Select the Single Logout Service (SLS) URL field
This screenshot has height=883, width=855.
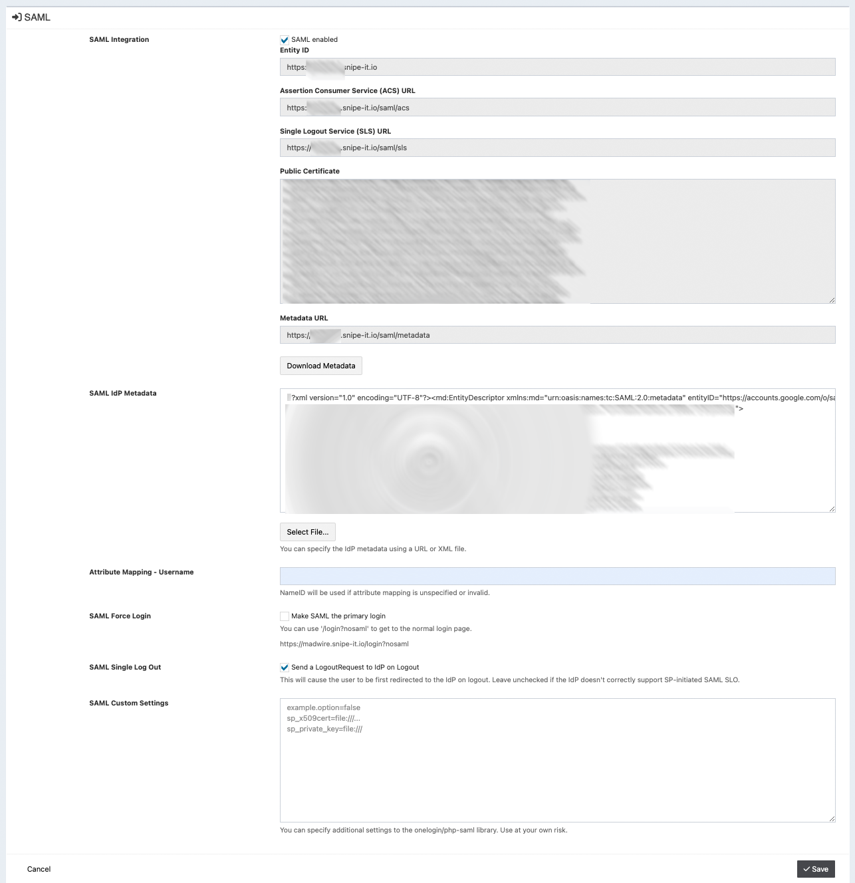[558, 147]
